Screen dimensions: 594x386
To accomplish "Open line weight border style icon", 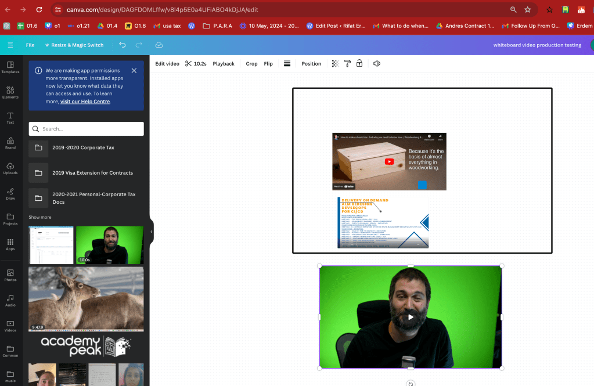I will pos(287,64).
